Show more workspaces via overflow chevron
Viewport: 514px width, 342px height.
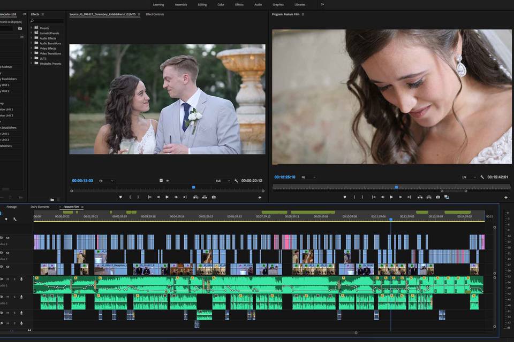pos(322,4)
